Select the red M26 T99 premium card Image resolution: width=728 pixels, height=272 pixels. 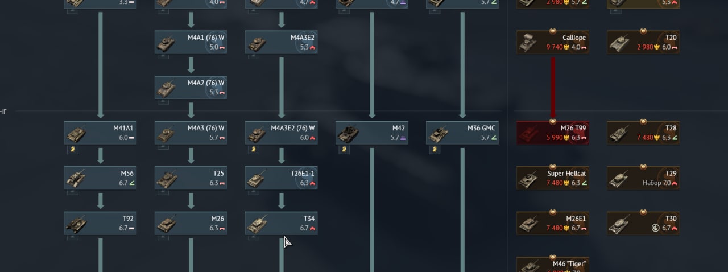pyautogui.click(x=552, y=133)
